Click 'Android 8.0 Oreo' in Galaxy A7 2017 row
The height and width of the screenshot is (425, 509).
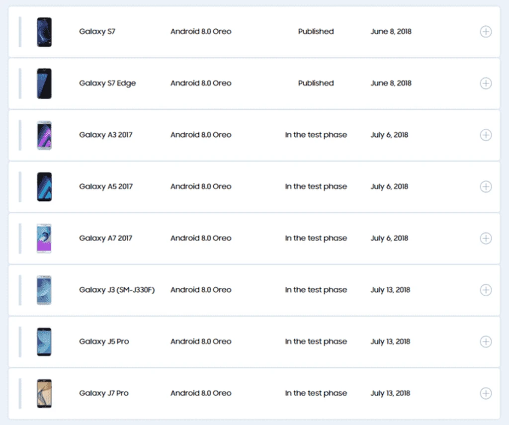201,238
